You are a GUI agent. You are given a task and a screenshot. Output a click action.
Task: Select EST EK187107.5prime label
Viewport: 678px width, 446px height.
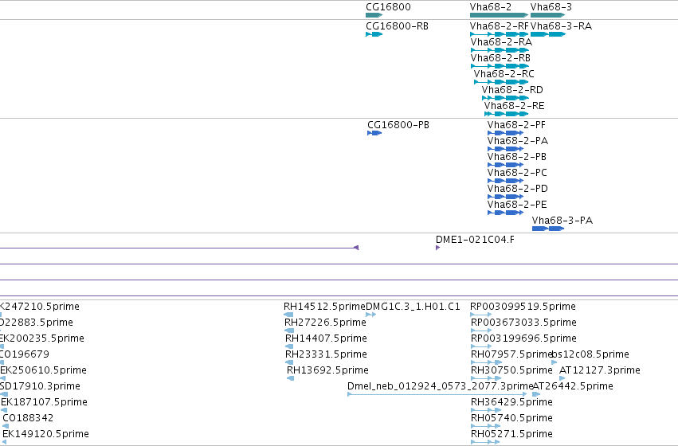click(x=44, y=402)
